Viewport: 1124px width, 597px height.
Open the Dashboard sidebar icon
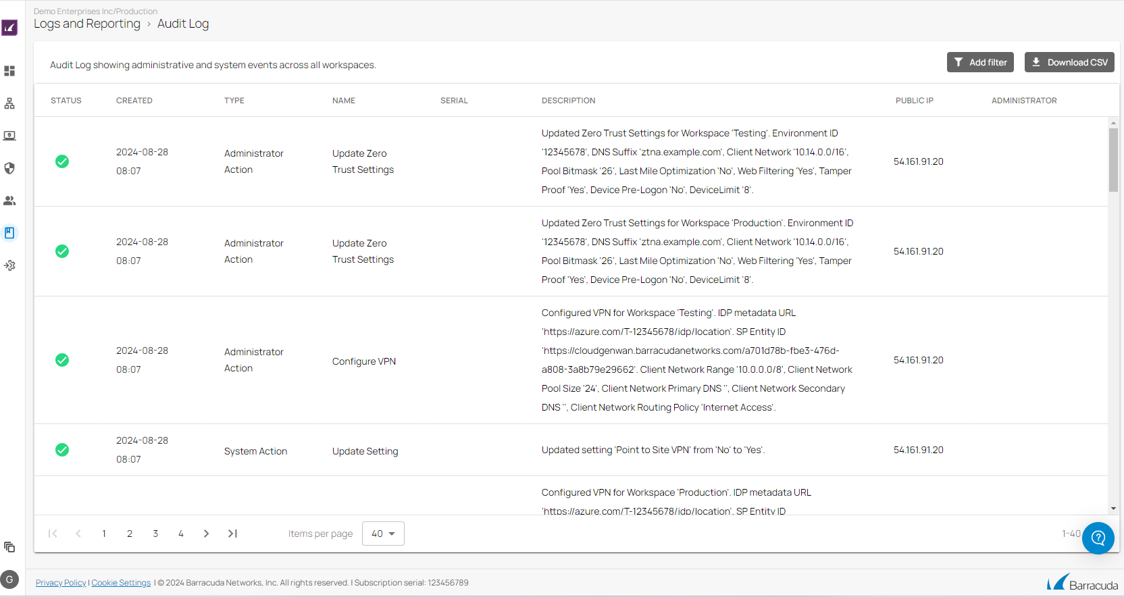9,71
